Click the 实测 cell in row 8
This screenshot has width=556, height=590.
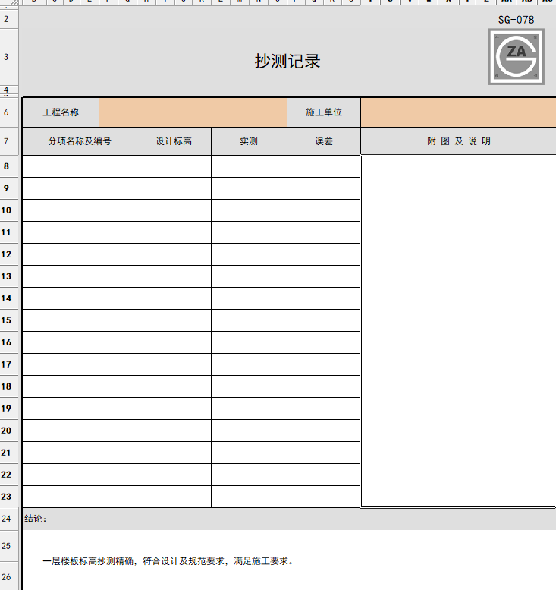[249, 166]
